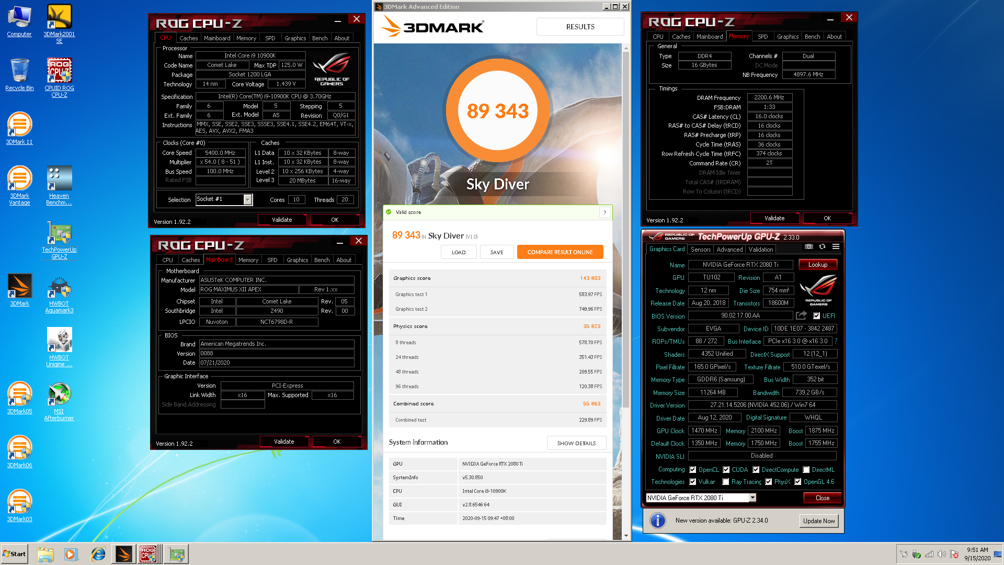Open the Computer desktop icon

point(19,21)
